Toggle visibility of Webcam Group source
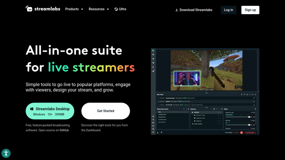285x160 pixels. (220, 115)
